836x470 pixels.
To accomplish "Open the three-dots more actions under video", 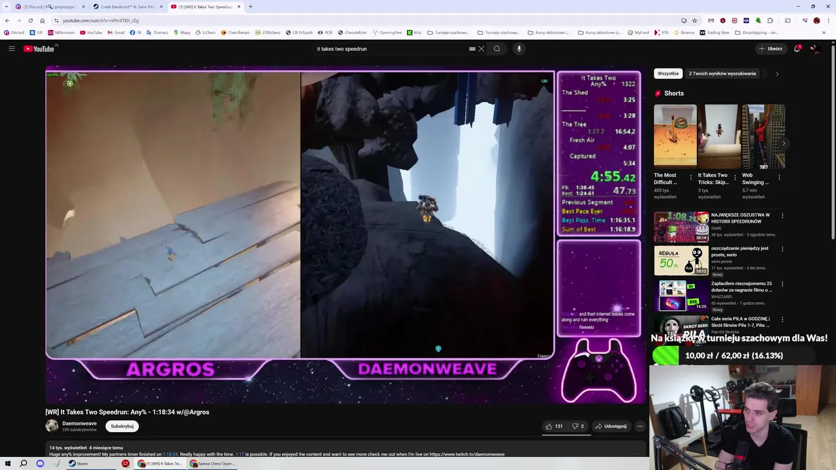I will (x=640, y=426).
